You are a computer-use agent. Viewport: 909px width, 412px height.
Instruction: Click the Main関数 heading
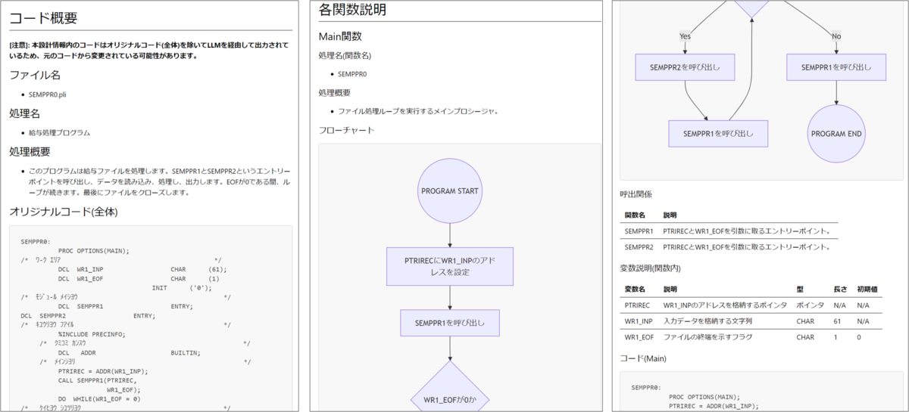tap(340, 36)
